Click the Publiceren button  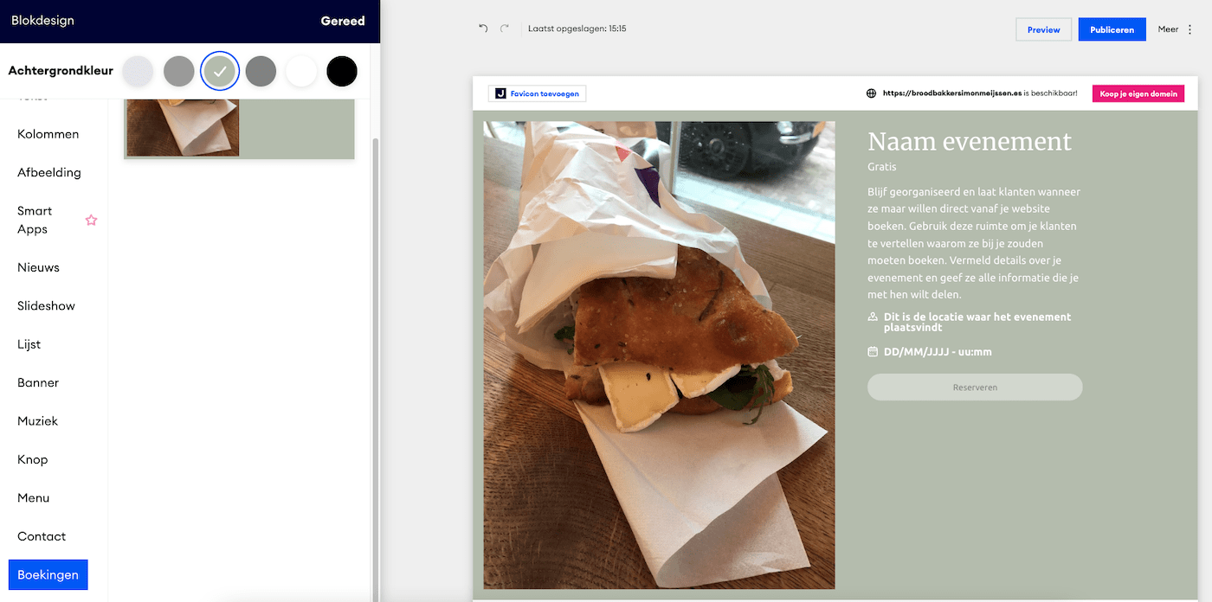pos(1112,29)
